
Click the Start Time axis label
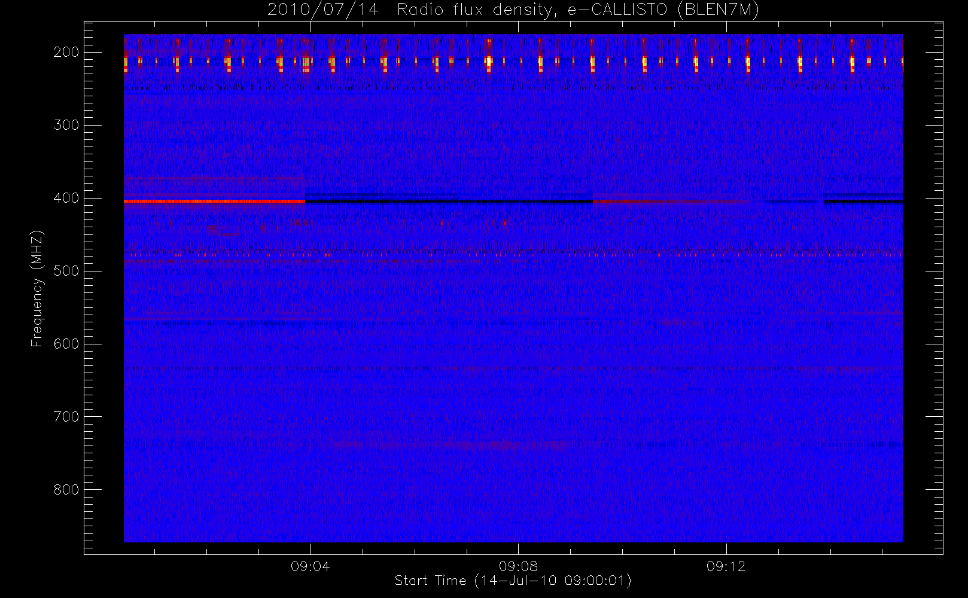[513, 581]
